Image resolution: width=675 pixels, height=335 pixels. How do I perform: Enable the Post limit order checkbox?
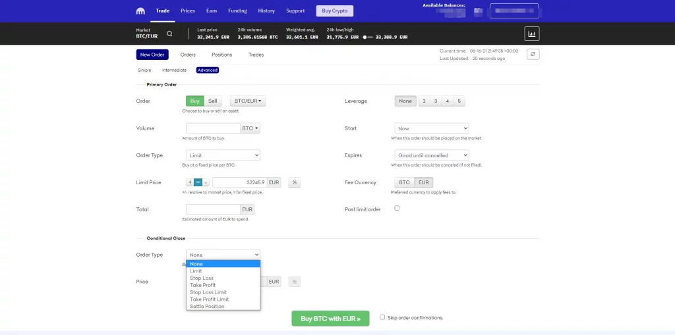(397, 208)
